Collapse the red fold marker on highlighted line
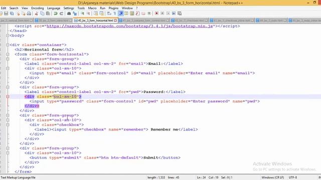Image resolution: width=321 pixels, height=180 pixels. [8, 96]
